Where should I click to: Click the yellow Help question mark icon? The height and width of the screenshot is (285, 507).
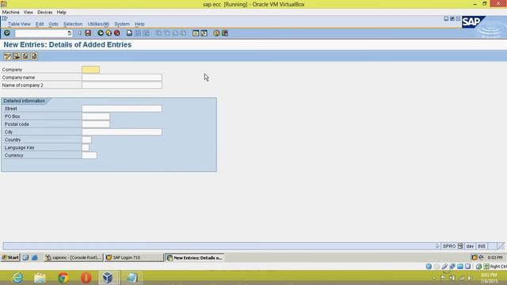pyautogui.click(x=216, y=33)
